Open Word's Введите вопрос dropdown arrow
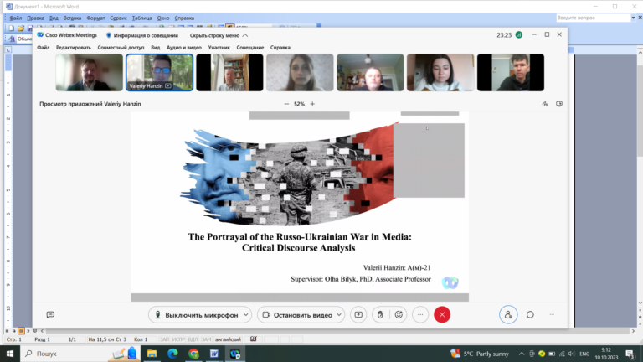The image size is (643, 362). 633,18
